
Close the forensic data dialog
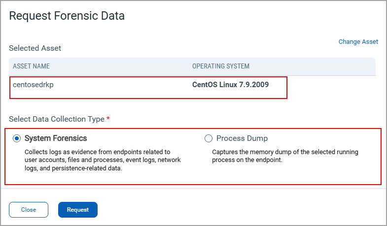point(29,210)
